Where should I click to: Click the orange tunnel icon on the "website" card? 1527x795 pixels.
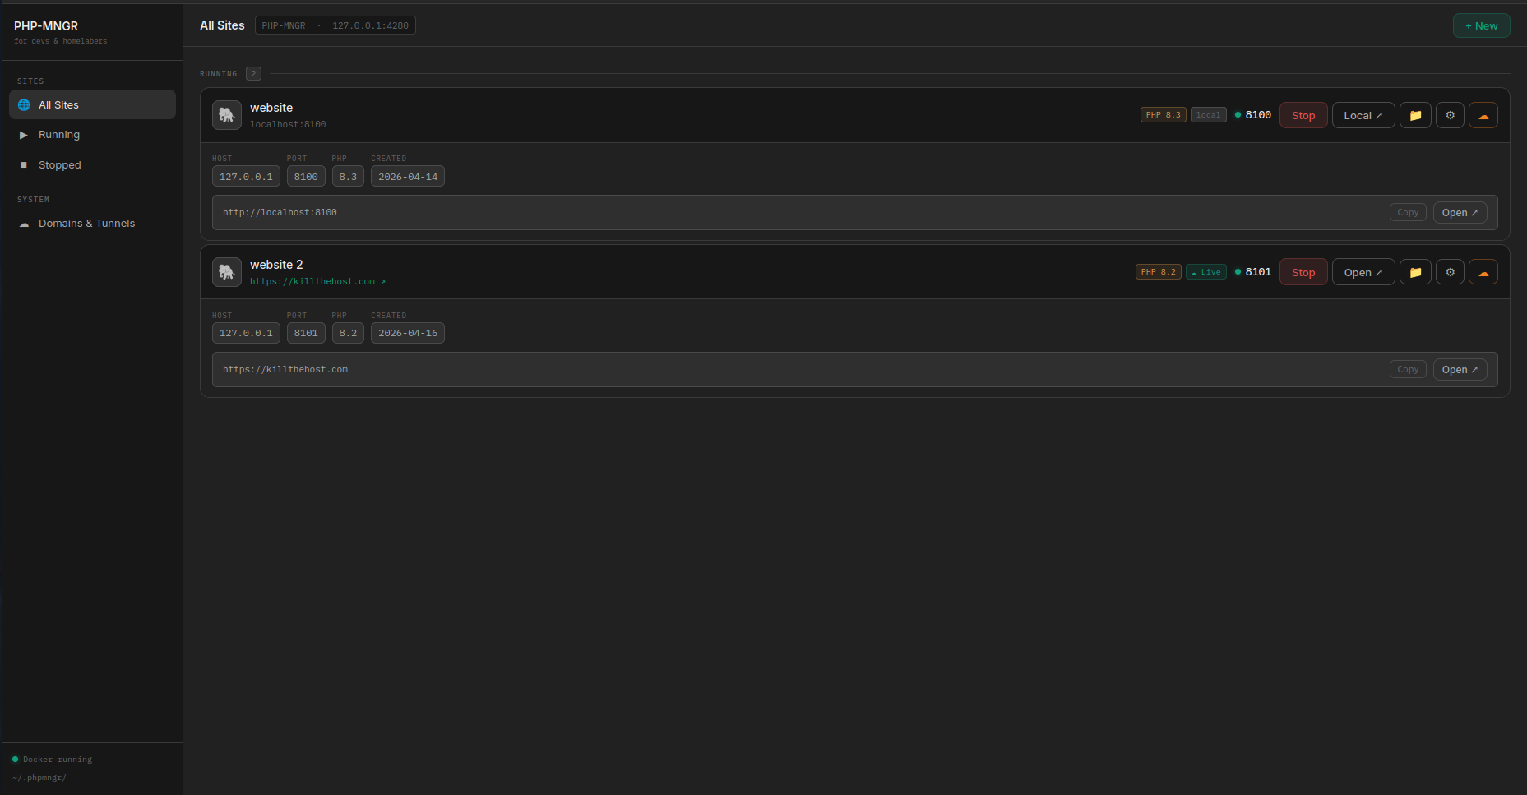(x=1483, y=115)
